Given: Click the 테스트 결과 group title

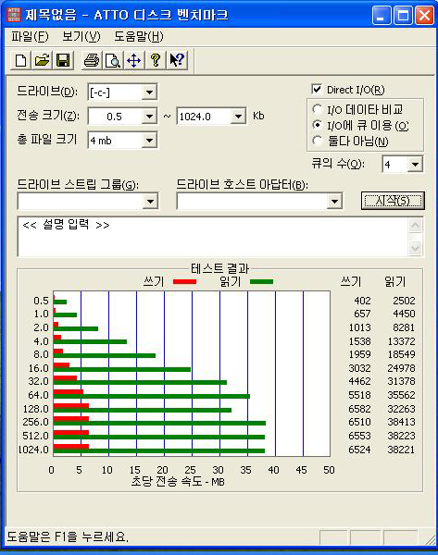Looking at the screenshot, I should point(219,268).
